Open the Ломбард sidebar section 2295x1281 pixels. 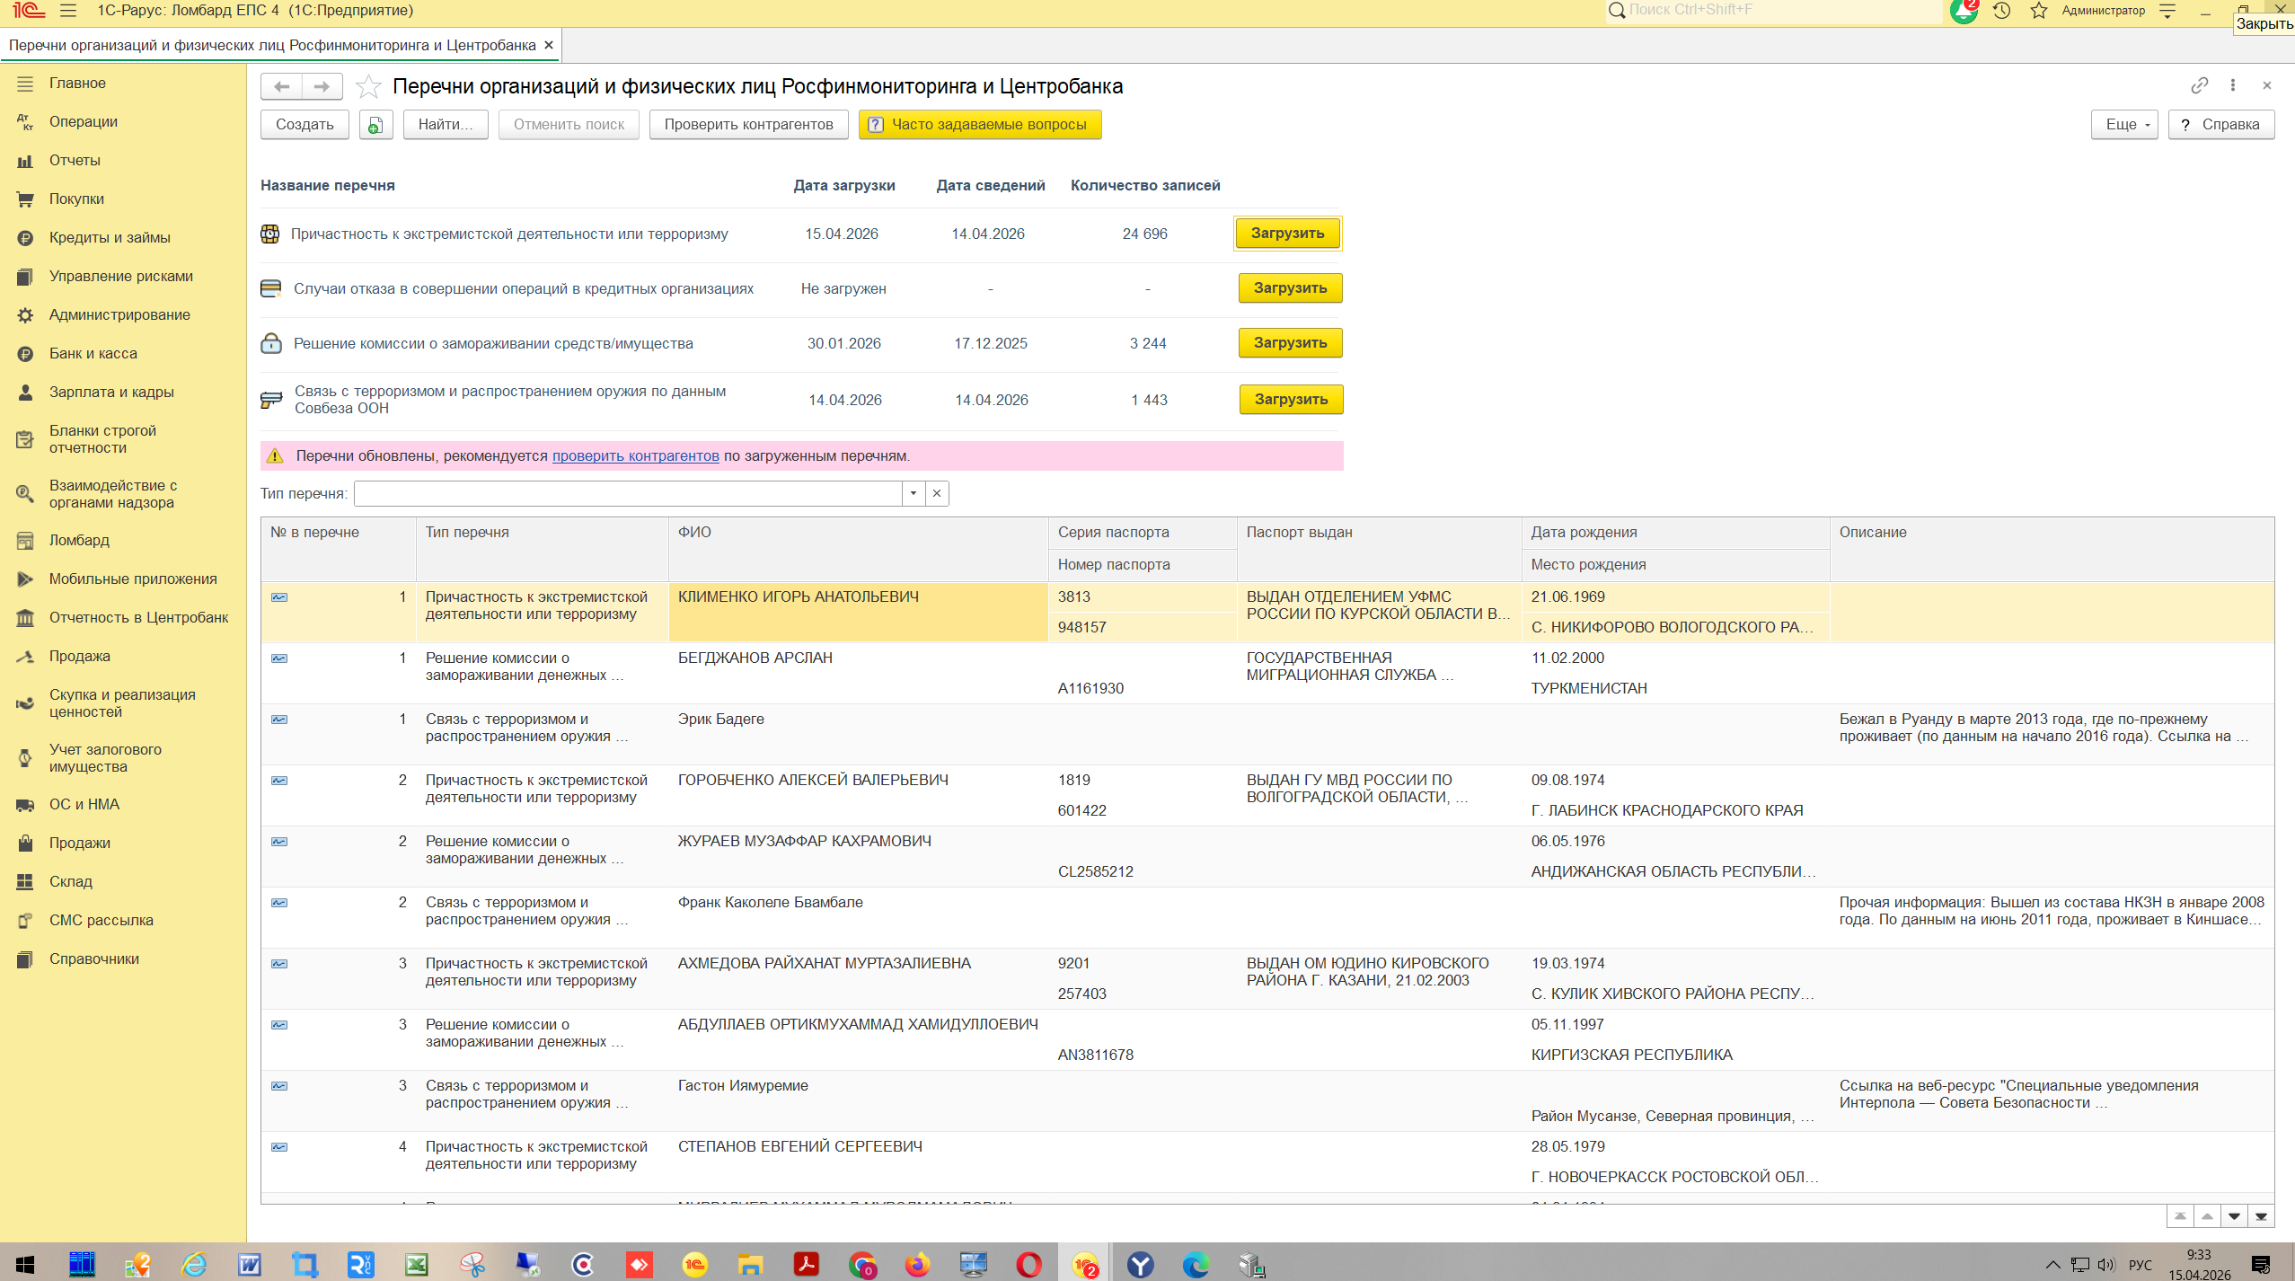[x=79, y=540]
